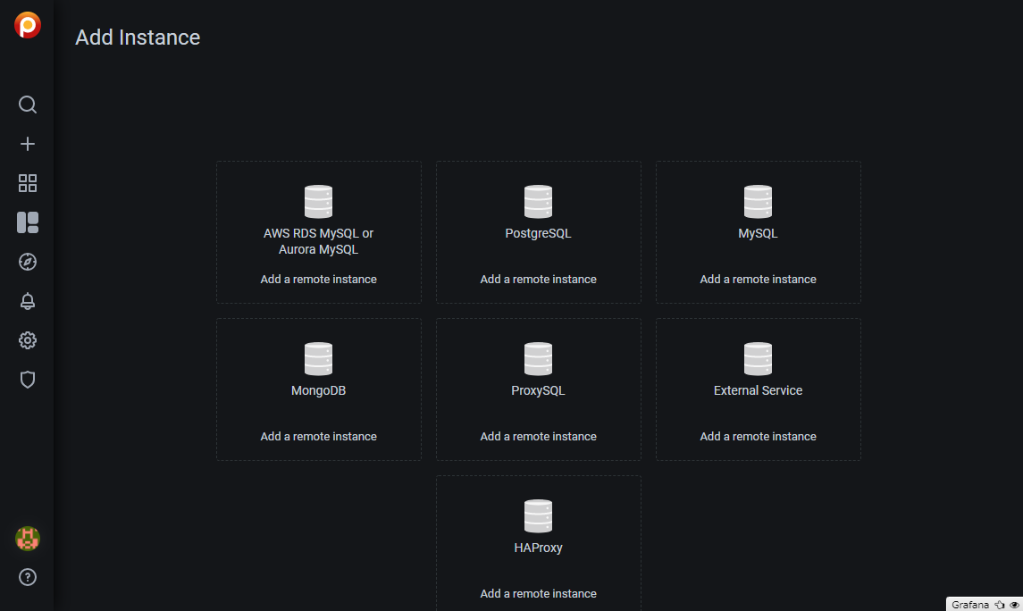
Task: Click the HAProxy database icon
Action: 538,515
